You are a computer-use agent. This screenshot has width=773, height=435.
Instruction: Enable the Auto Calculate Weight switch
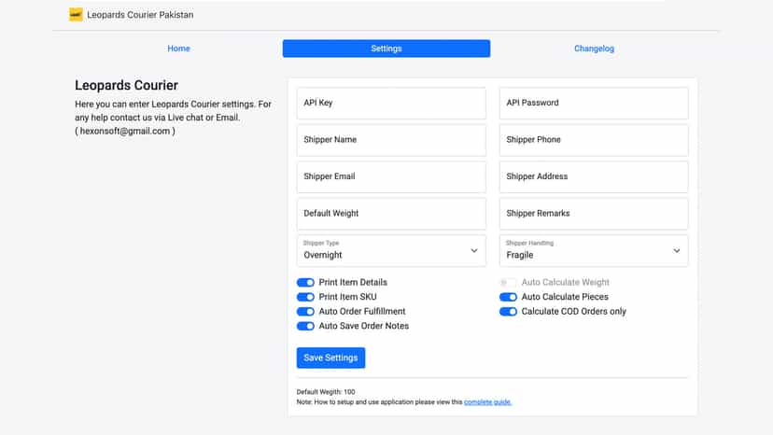click(508, 283)
